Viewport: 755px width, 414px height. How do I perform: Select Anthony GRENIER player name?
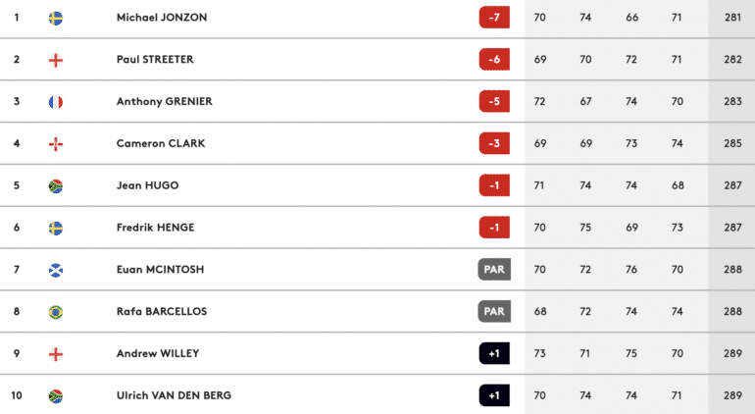tap(164, 102)
